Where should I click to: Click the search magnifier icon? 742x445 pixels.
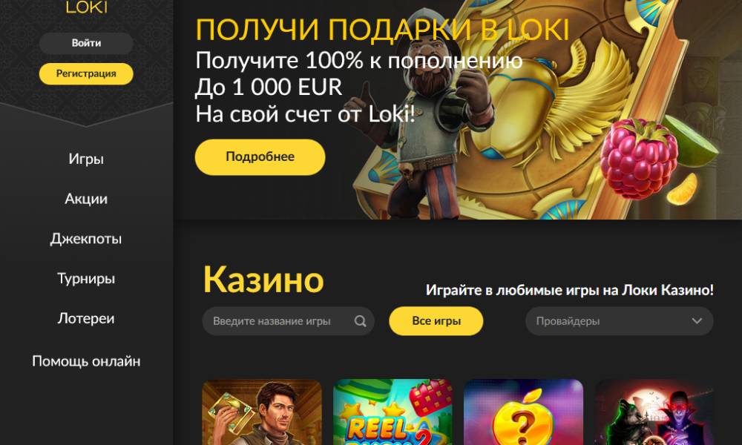tap(360, 321)
